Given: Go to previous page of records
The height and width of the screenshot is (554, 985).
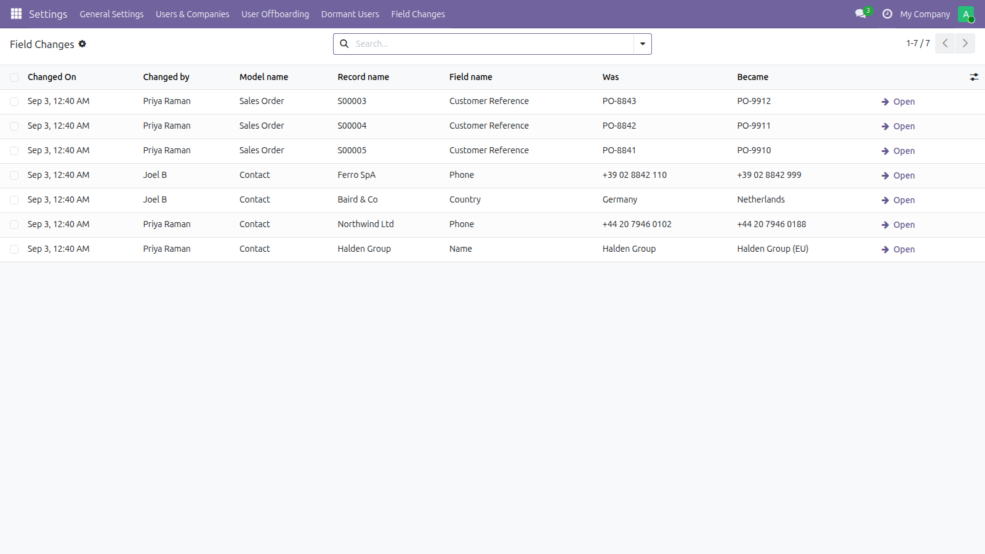Looking at the screenshot, I should pos(945,43).
